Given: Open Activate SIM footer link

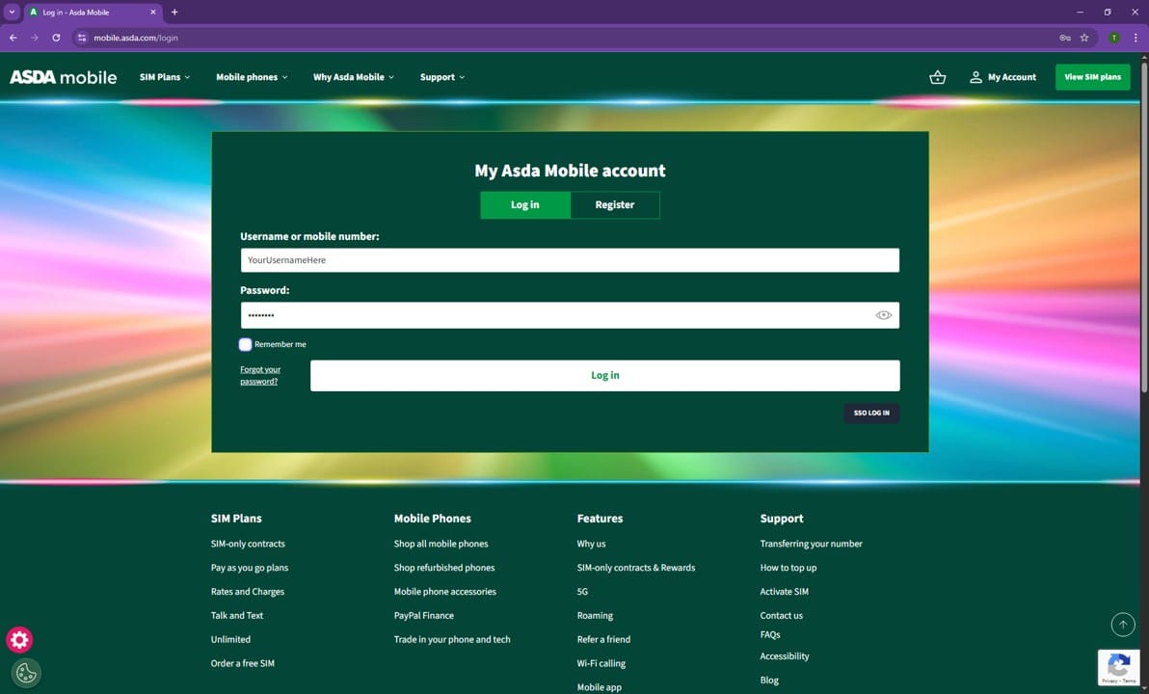Looking at the screenshot, I should pyautogui.click(x=784, y=592).
